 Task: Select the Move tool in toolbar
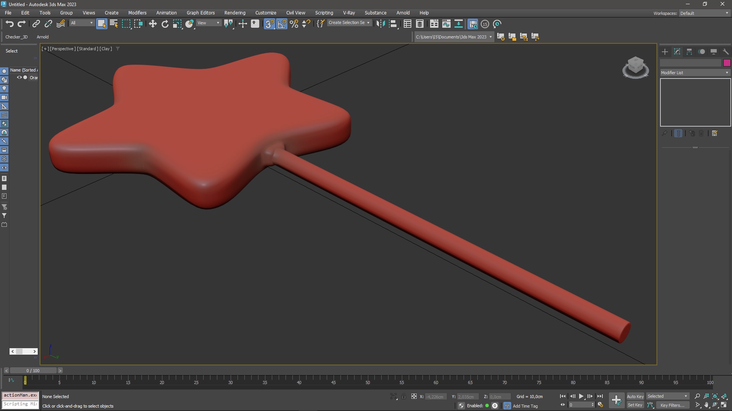tap(152, 24)
